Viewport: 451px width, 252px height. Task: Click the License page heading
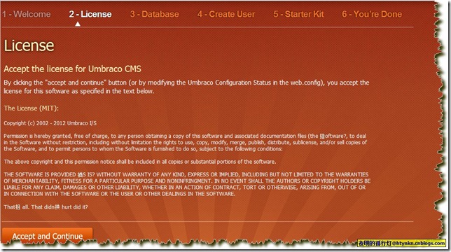[29, 45]
